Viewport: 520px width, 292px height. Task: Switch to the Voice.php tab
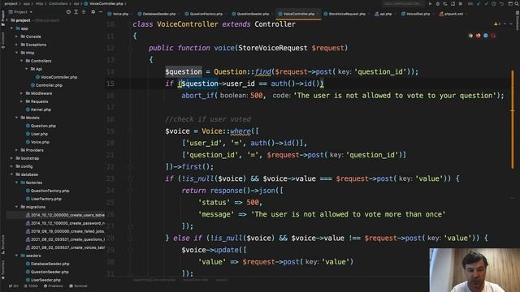[119, 14]
